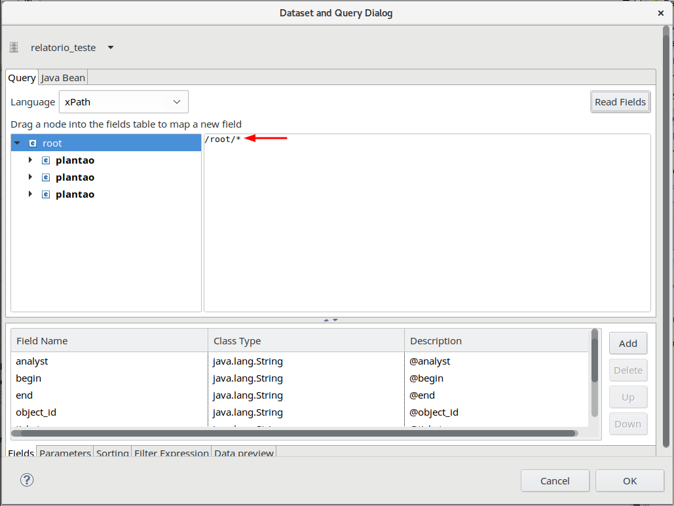Switch to the Java Bean tab
The width and height of the screenshot is (674, 506).
coord(63,78)
